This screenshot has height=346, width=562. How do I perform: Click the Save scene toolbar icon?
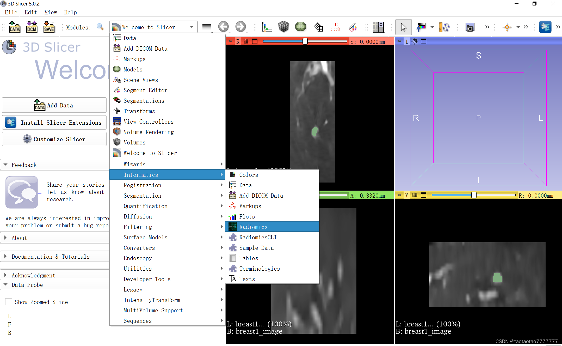[49, 27]
